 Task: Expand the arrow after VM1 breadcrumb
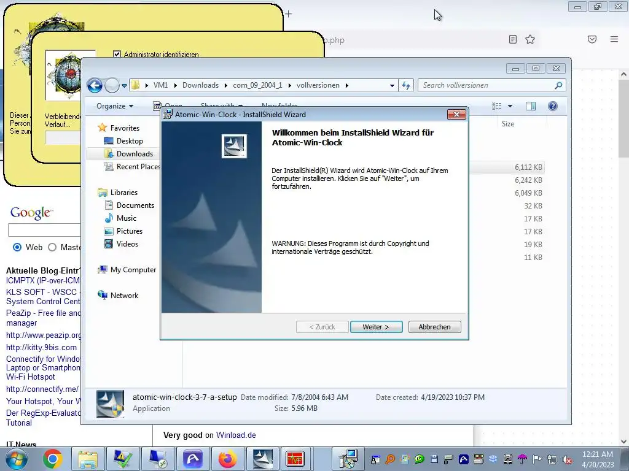click(175, 85)
